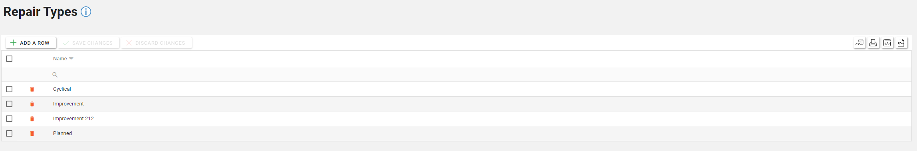Delete the Cyclical row using trash icon

coord(32,89)
